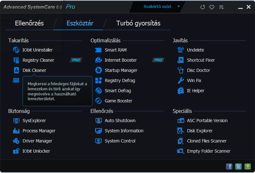Click the System Information label

[124, 131]
